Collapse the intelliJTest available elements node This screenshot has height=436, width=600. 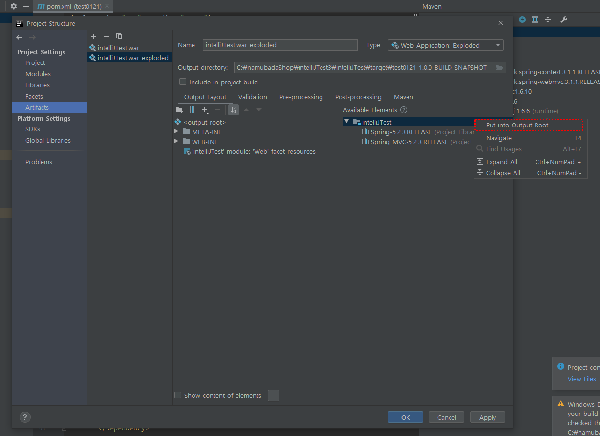coord(346,121)
